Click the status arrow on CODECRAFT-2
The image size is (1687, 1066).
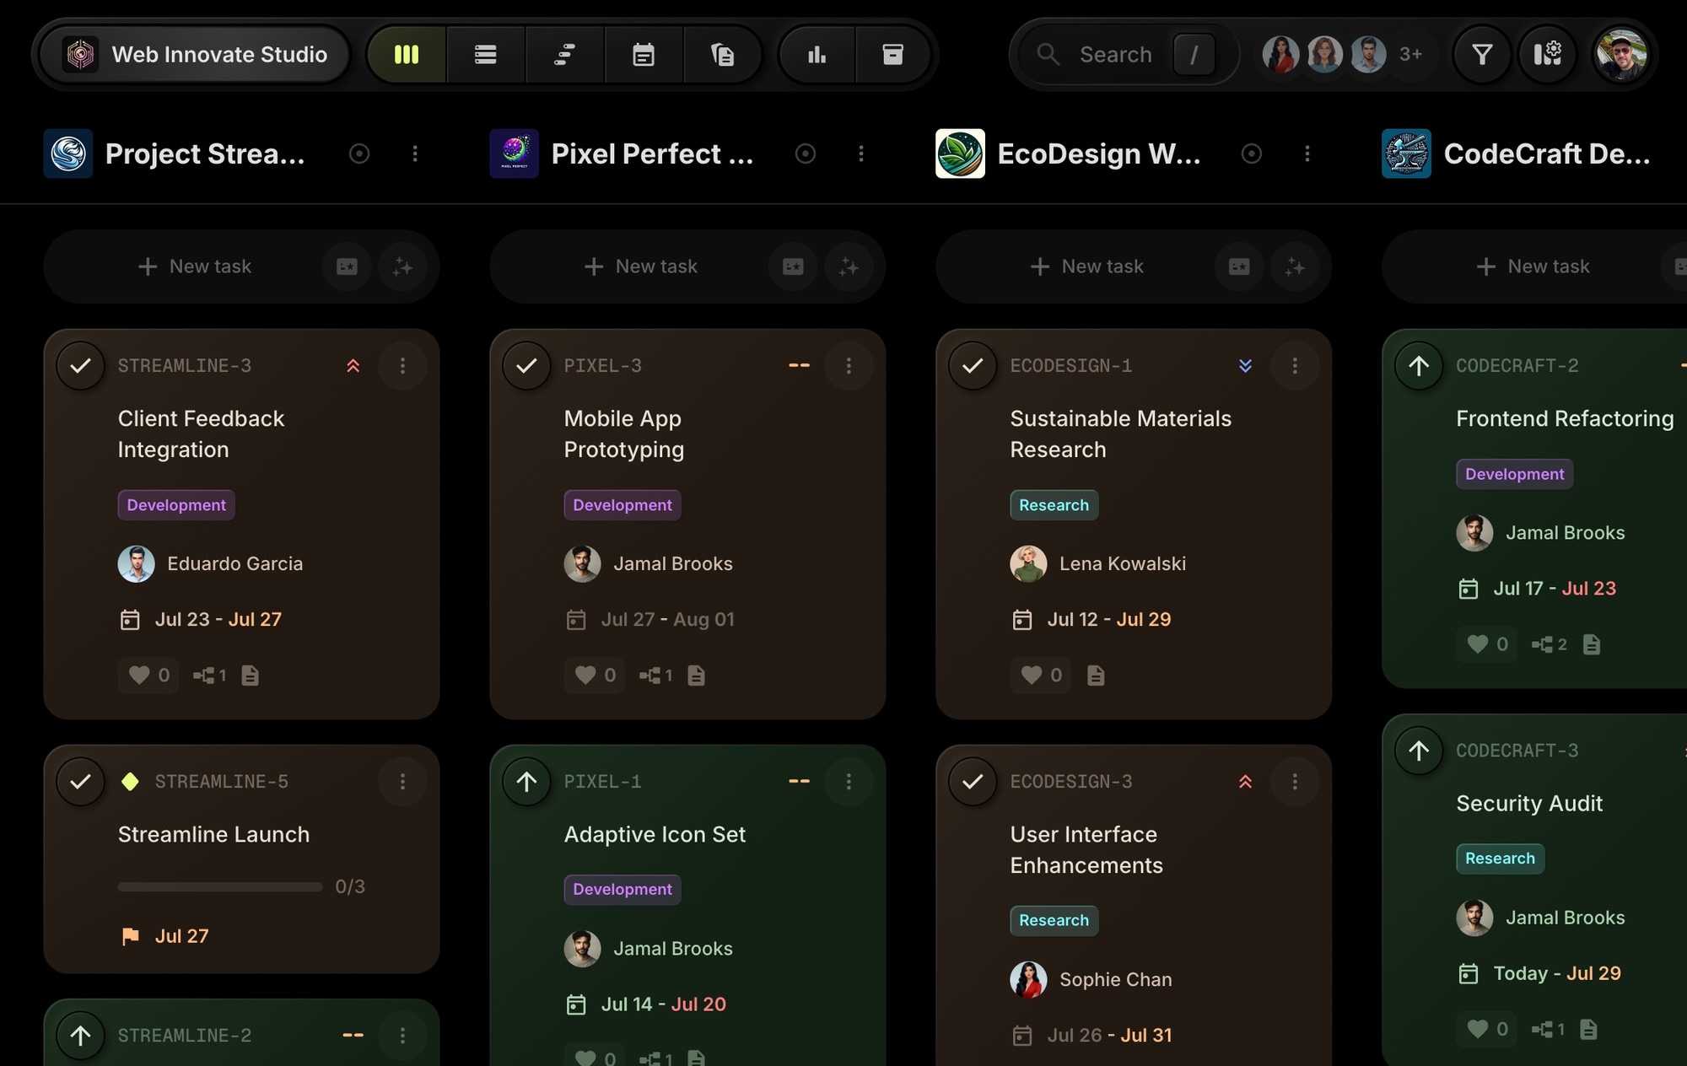(x=1419, y=365)
